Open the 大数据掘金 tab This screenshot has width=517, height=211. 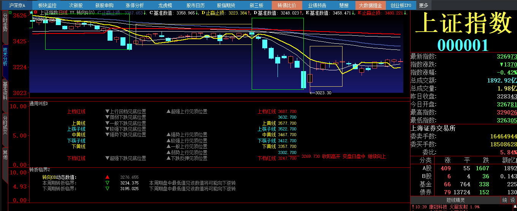point(370,5)
